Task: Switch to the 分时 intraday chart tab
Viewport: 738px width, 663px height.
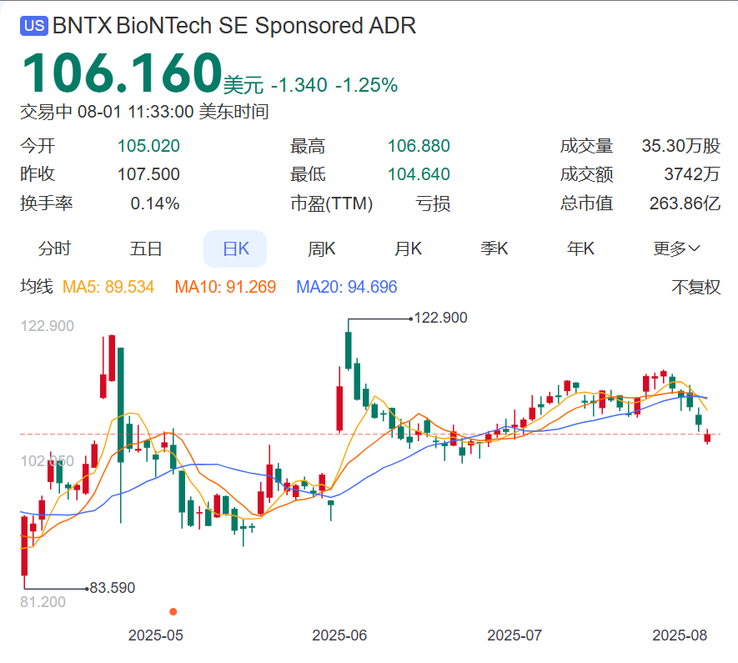Action: (x=55, y=249)
